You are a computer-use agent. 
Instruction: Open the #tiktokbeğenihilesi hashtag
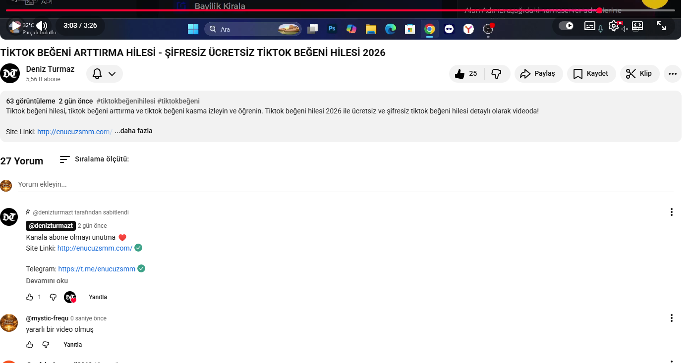126,101
